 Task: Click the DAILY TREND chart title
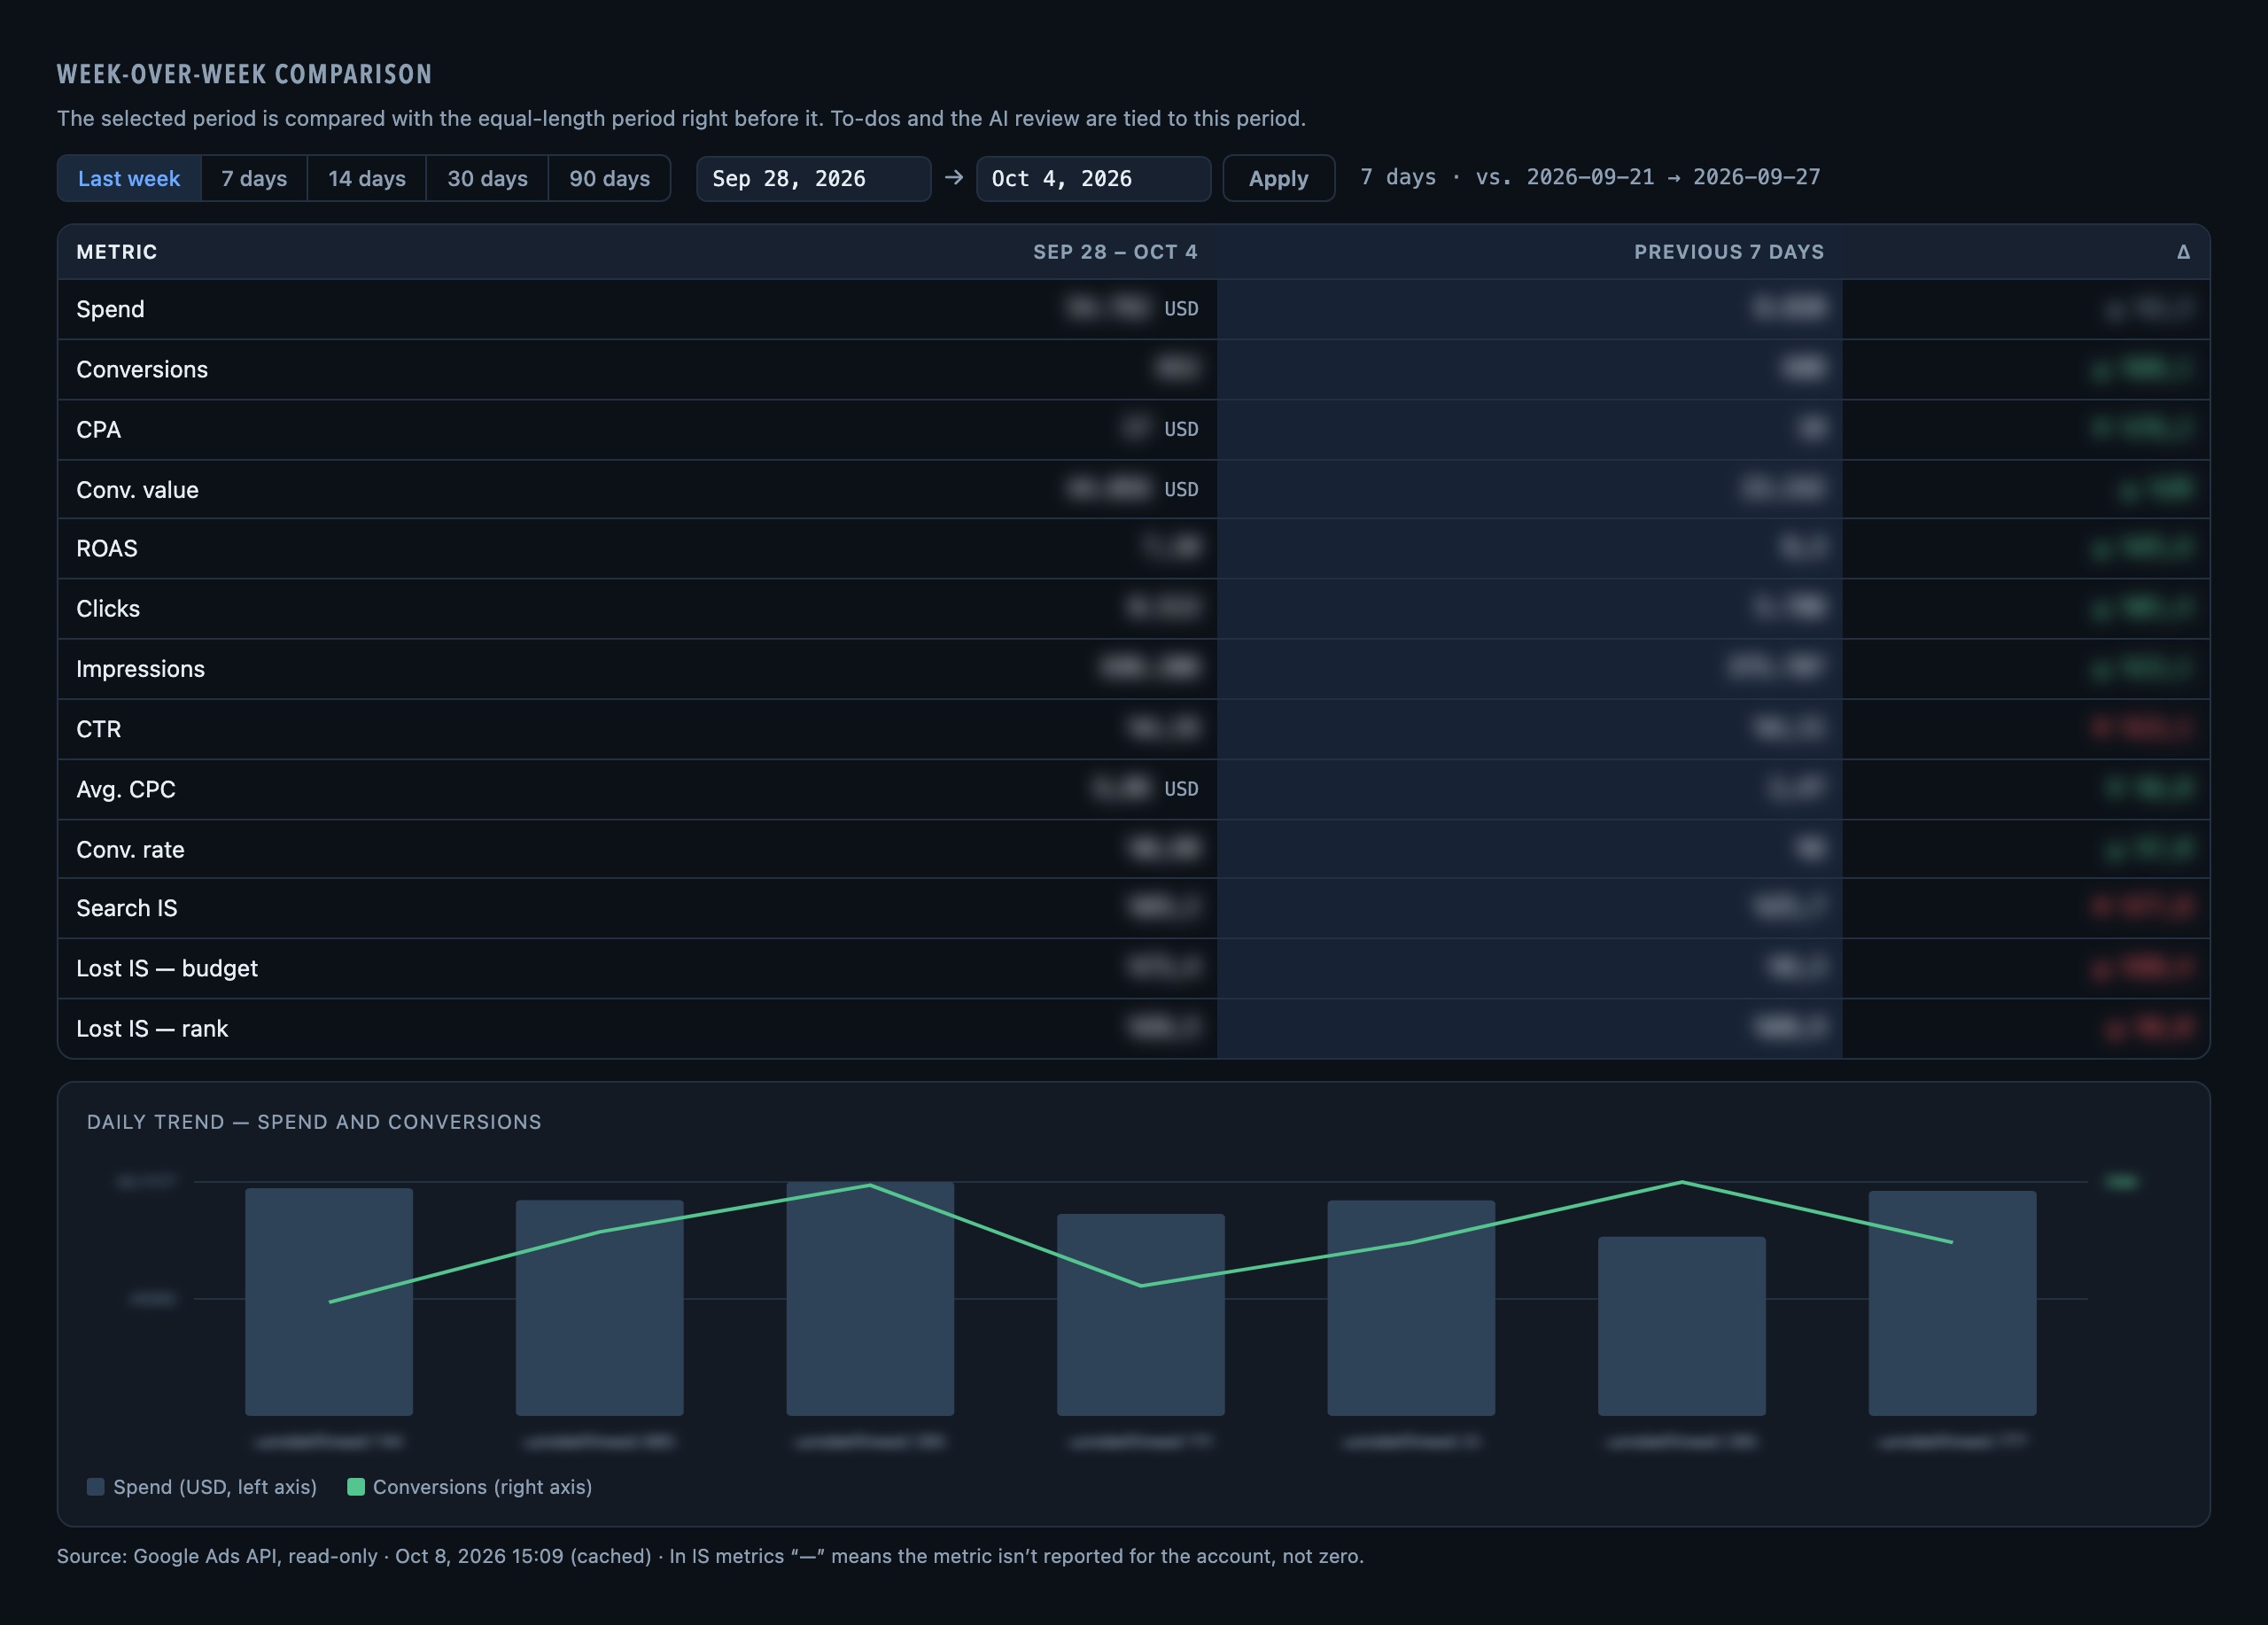click(314, 1122)
